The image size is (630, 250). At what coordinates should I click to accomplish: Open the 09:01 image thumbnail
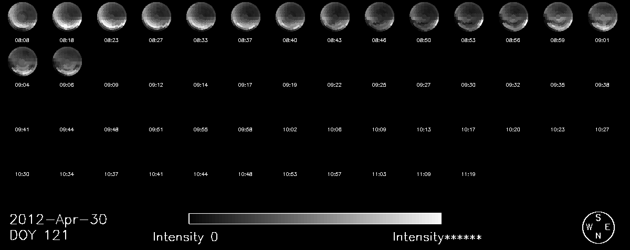click(x=603, y=17)
